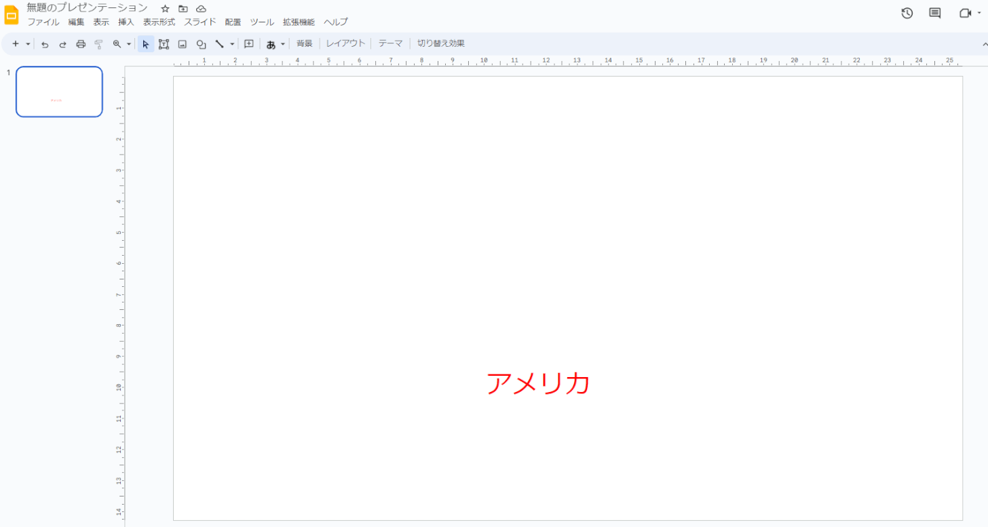
Task: Open the 表示形式 menu
Action: click(x=159, y=22)
